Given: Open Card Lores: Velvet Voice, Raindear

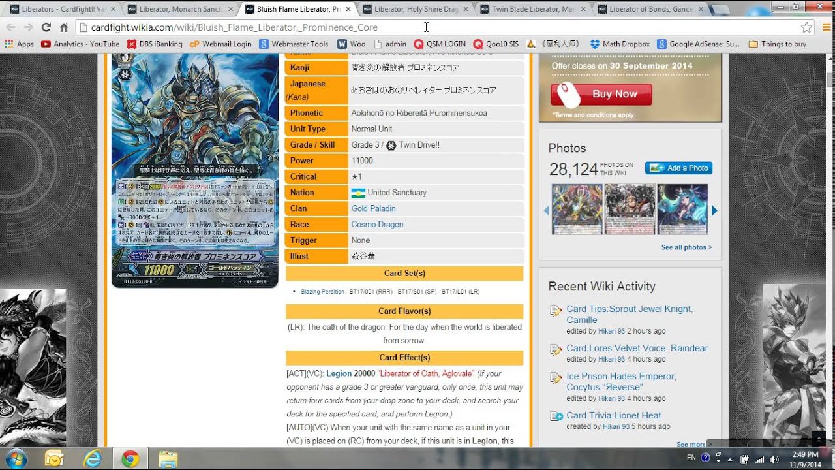Looking at the screenshot, I should (x=637, y=348).
